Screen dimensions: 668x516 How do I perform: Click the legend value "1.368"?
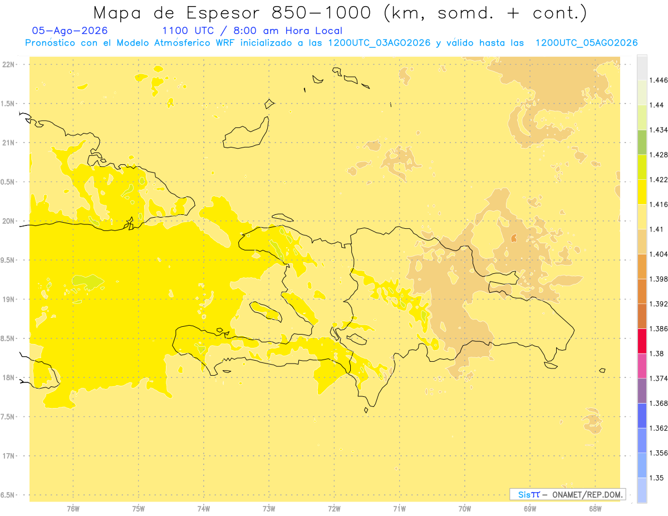pyautogui.click(x=659, y=404)
